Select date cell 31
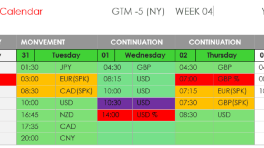 [x=26, y=55]
